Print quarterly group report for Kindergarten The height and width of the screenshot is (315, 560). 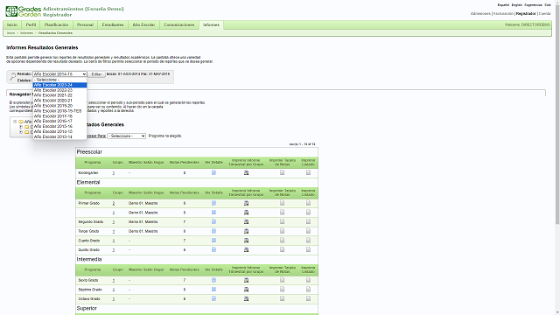coord(246,173)
